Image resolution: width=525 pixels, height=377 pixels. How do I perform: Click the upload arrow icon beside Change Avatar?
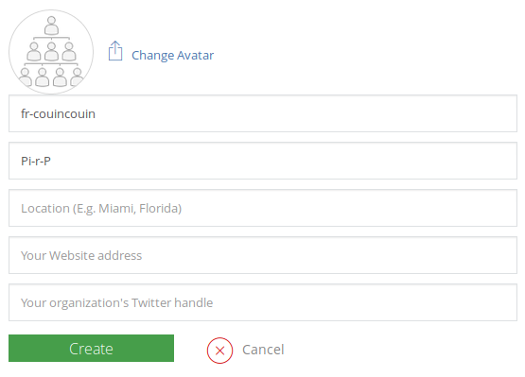115,51
